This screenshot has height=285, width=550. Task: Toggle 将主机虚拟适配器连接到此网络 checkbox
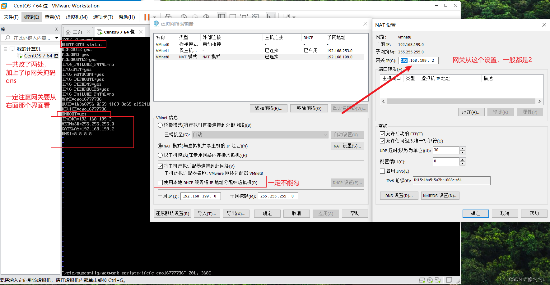(160, 166)
